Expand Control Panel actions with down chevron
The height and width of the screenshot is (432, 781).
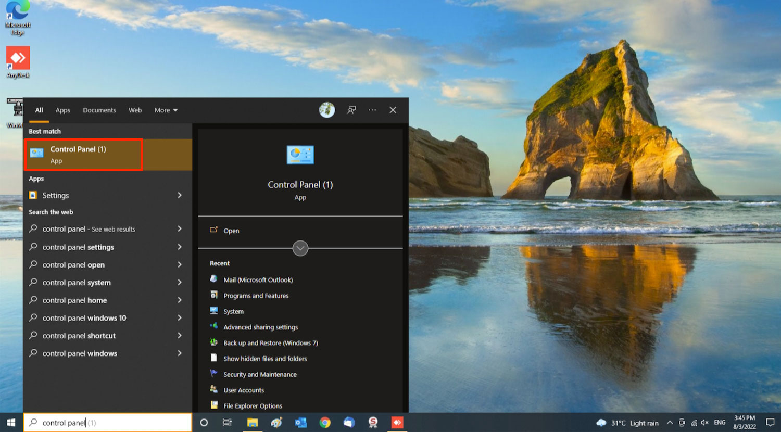pyautogui.click(x=300, y=248)
